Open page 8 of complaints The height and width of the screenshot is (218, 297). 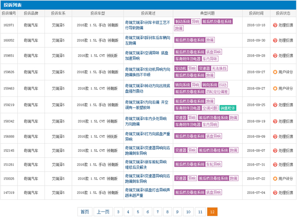tap(168, 212)
